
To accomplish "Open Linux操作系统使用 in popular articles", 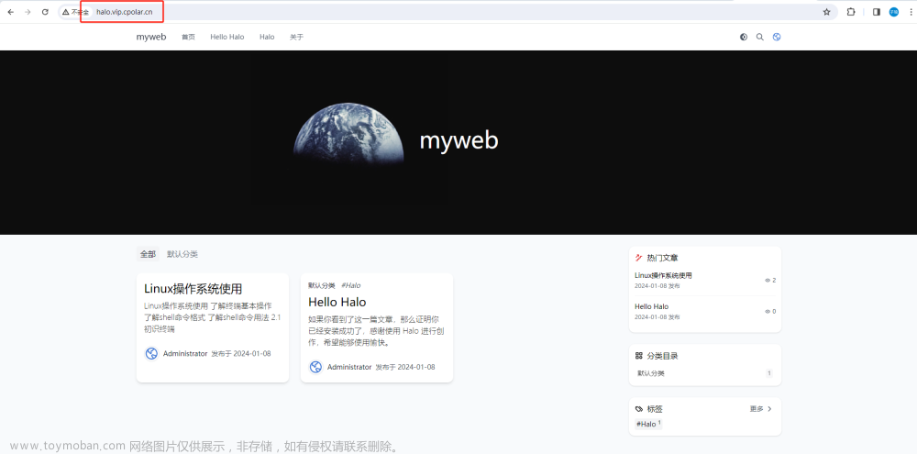I will (663, 275).
